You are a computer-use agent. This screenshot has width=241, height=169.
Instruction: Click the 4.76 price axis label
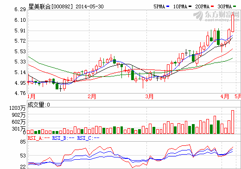coord(20,93)
